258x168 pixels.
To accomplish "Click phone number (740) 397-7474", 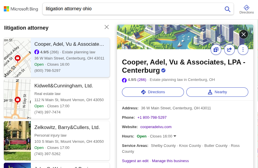I will coord(47,112).
